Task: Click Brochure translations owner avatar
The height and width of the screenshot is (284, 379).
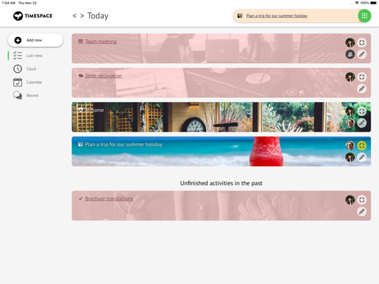Action: coord(350,200)
